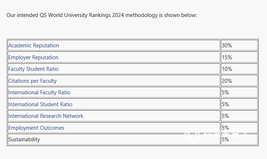Follow the Faculty Student Ratio link
This screenshot has height=159, width=267.
click(x=33, y=69)
